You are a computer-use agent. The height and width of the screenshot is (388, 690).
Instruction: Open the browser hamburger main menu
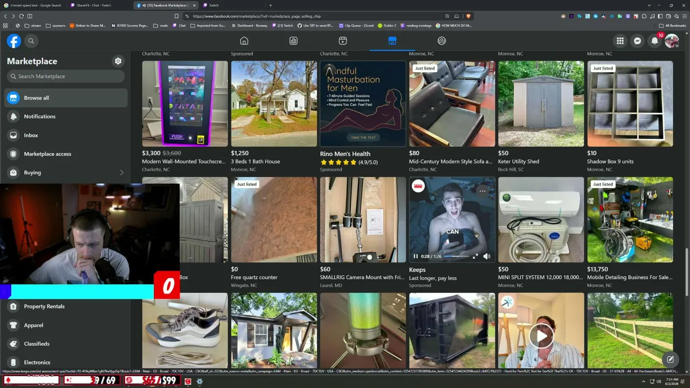pos(684,16)
